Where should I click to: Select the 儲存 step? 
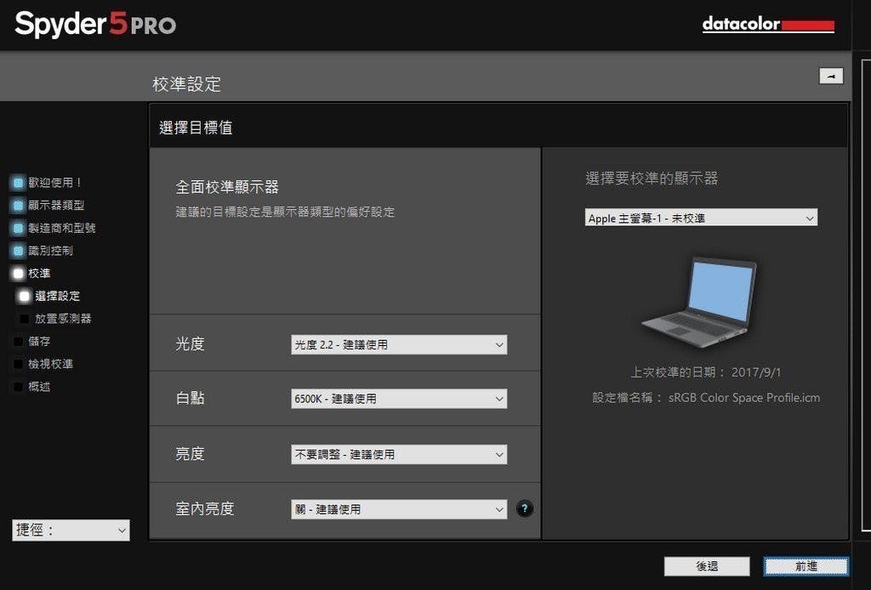pyautogui.click(x=39, y=342)
